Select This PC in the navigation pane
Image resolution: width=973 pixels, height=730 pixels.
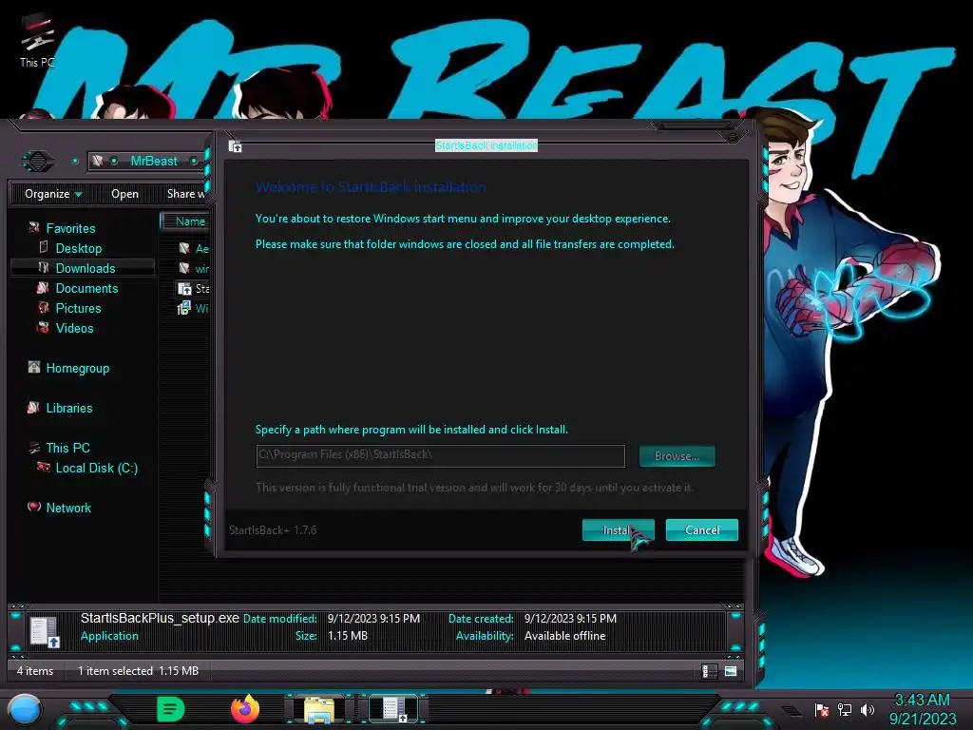click(68, 448)
